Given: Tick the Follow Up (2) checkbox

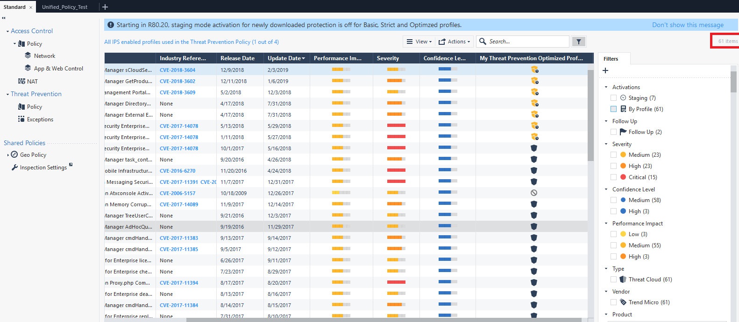Looking at the screenshot, I should 613,132.
